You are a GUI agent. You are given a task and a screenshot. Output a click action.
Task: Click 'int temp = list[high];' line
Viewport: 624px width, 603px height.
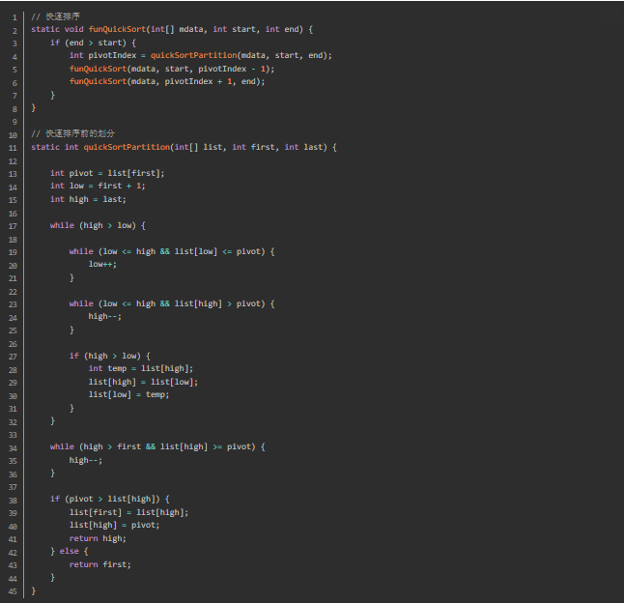[141, 368]
